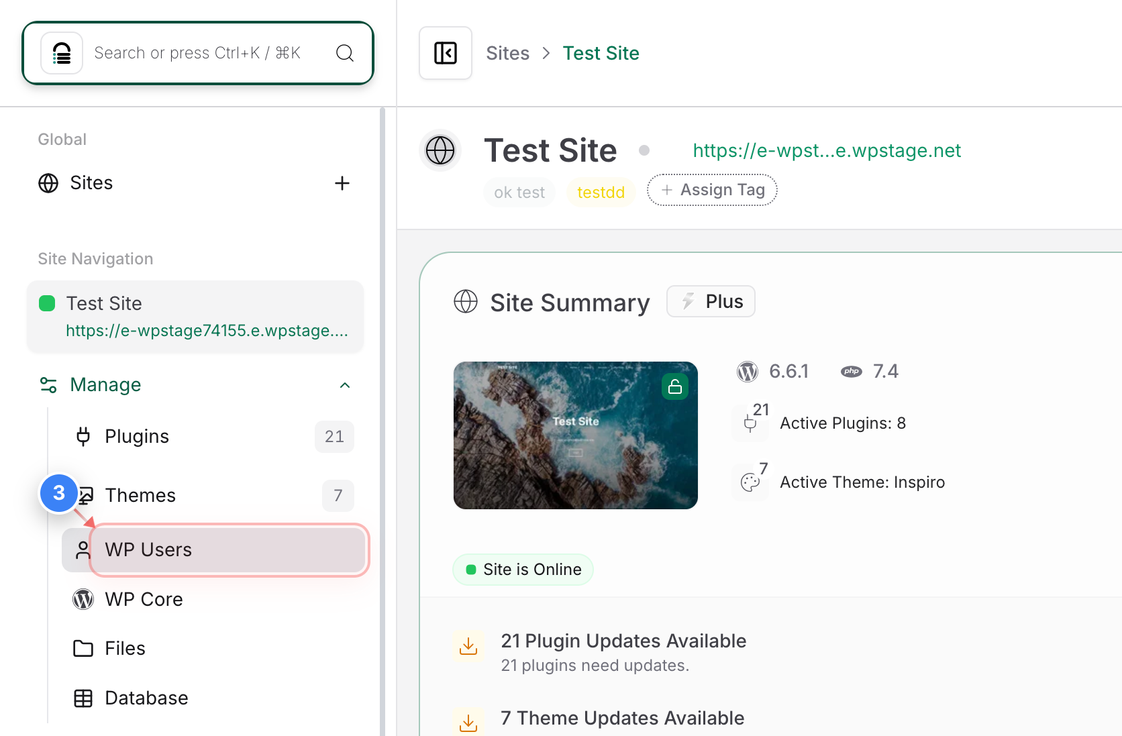Image resolution: width=1122 pixels, height=736 pixels.
Task: Click the table icon beside Database
Action: point(83,698)
